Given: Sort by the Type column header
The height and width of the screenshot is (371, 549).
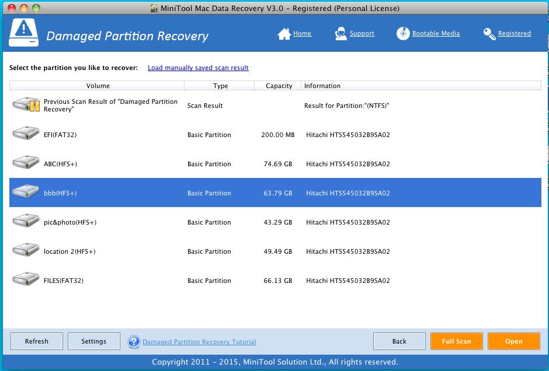Looking at the screenshot, I should point(220,86).
